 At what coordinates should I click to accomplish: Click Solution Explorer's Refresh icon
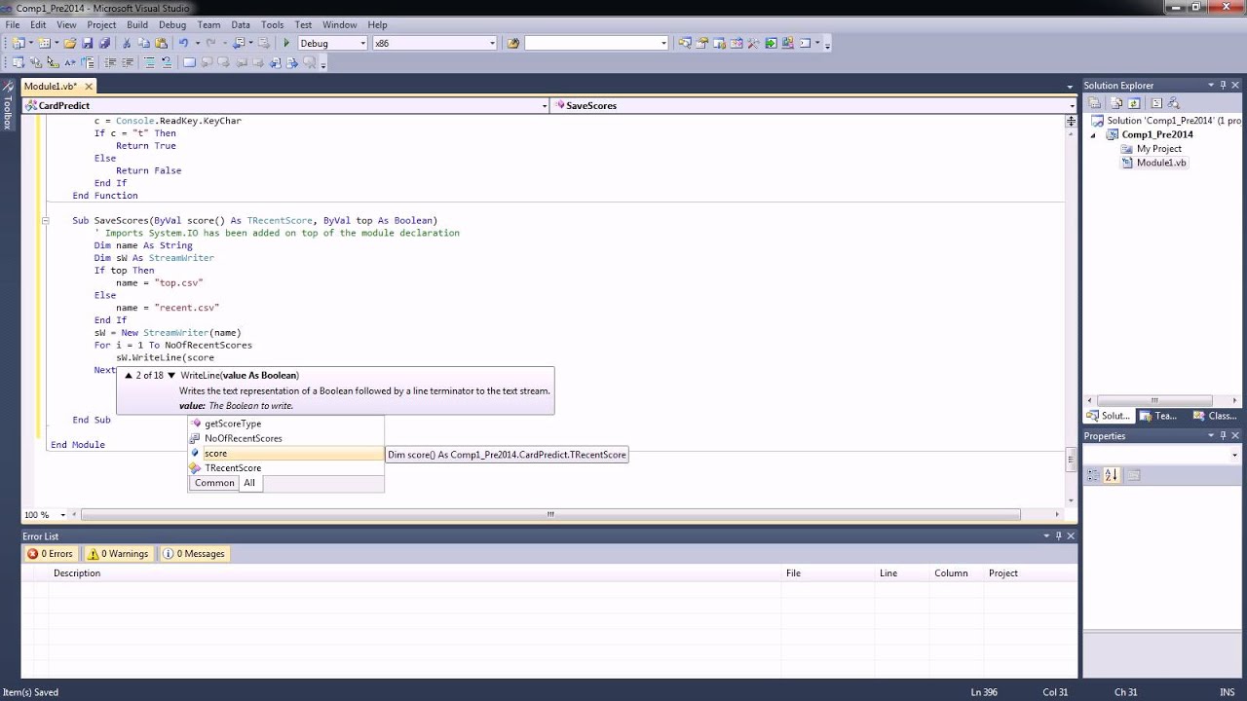click(1134, 103)
